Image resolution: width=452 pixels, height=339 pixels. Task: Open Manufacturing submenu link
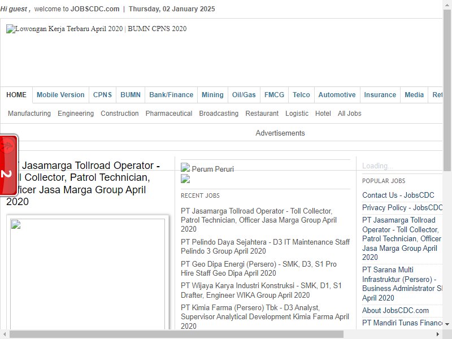[29, 114]
